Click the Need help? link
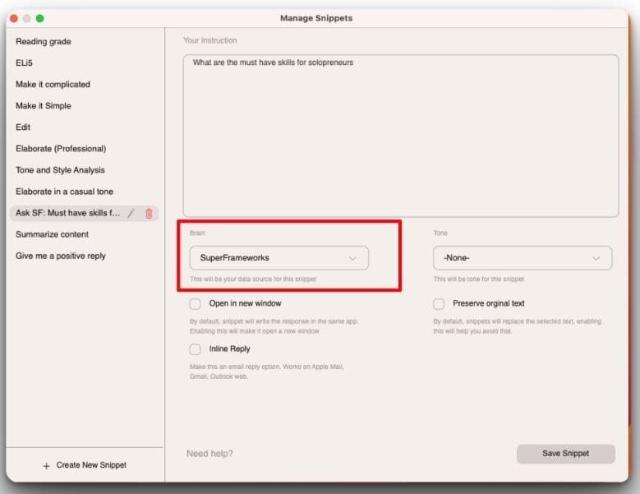Viewport: 640px width, 494px height. [209, 454]
